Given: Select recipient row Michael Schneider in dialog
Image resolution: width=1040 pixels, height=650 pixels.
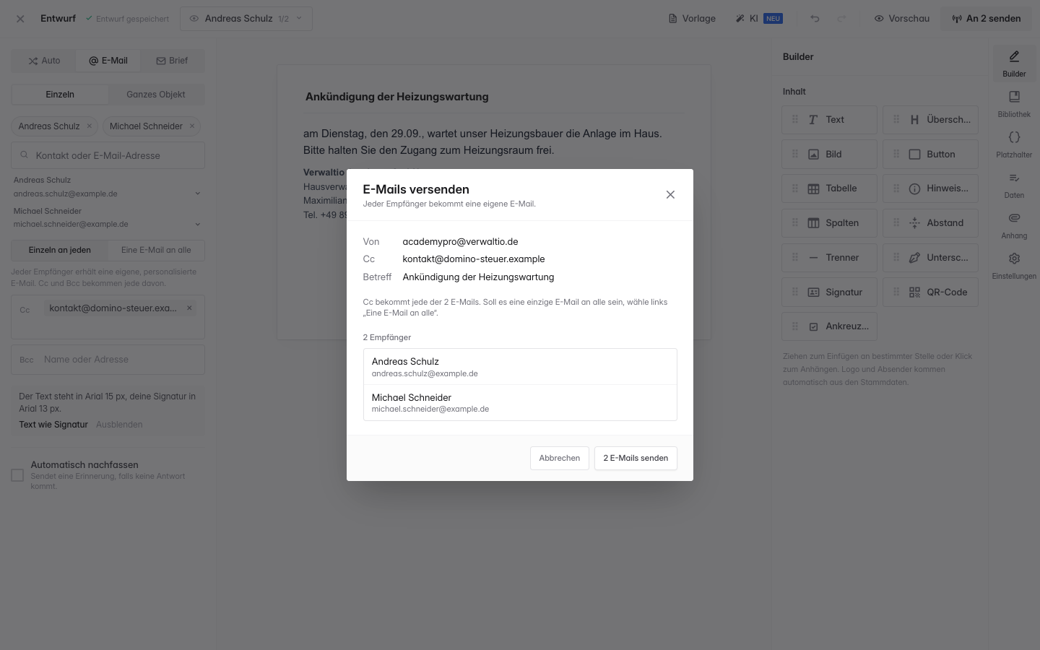Looking at the screenshot, I should tap(520, 402).
